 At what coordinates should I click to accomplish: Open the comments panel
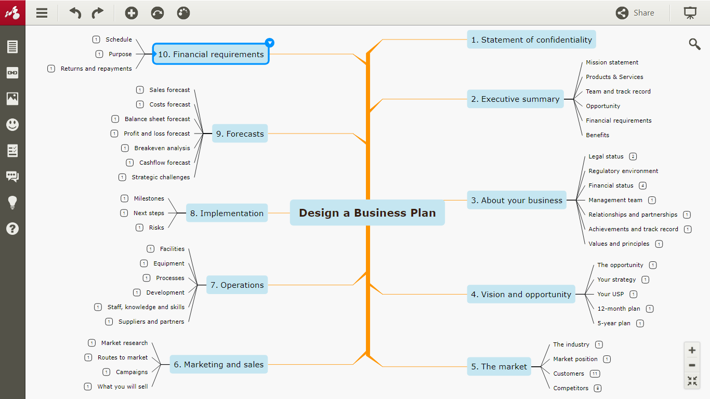[12, 176]
